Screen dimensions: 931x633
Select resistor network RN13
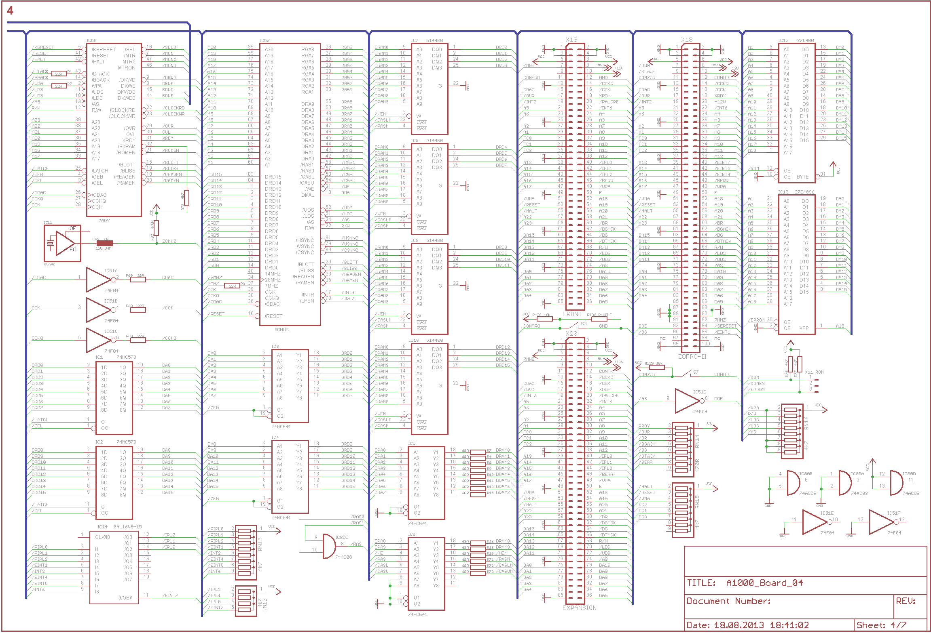pos(245,601)
